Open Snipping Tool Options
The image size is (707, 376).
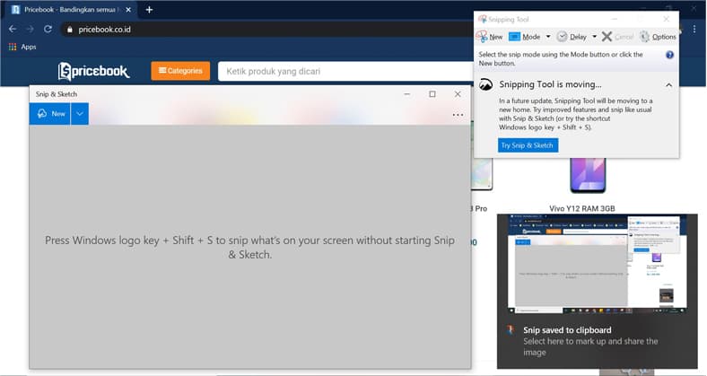coord(658,37)
